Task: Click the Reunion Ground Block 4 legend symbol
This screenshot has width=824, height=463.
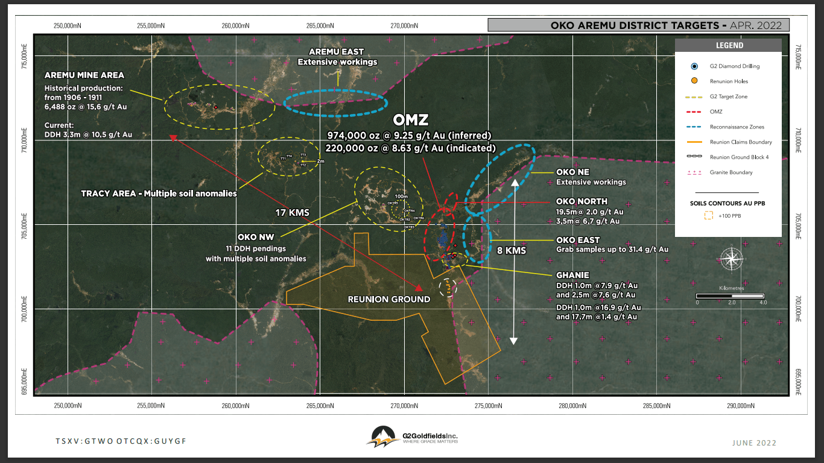Action: [x=694, y=157]
